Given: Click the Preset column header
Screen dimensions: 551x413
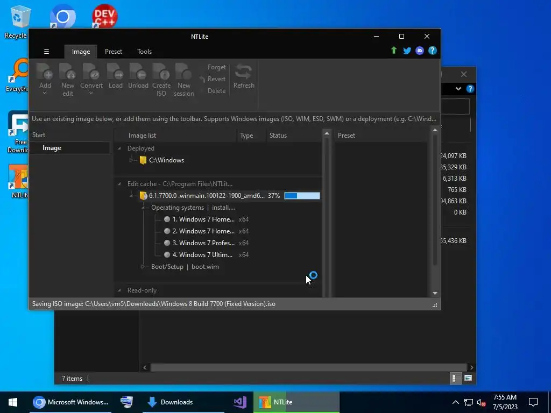Looking at the screenshot, I should (x=380, y=136).
